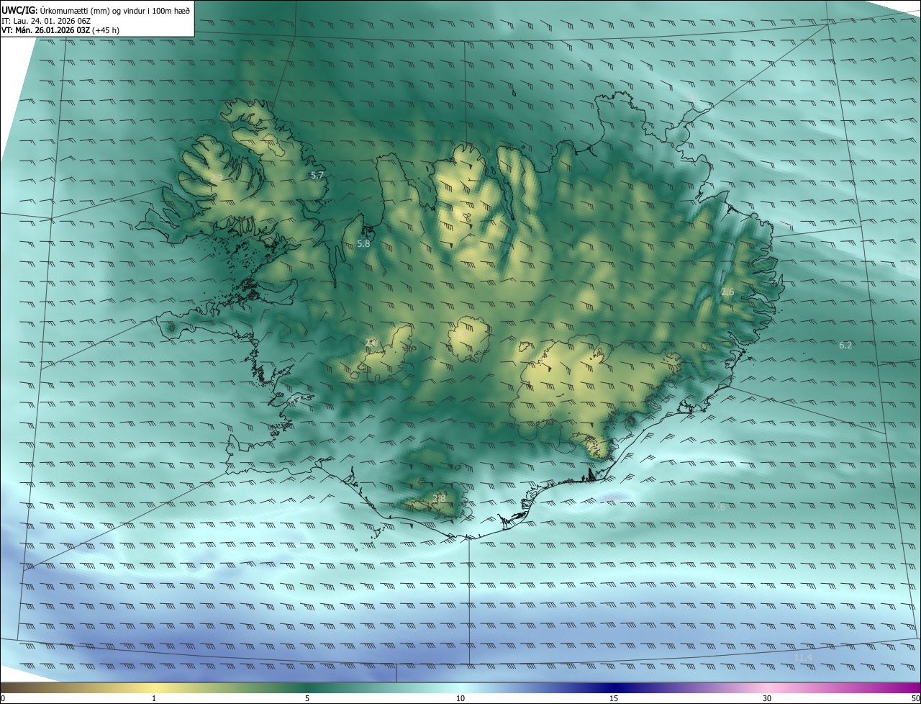Pick the purple segment between 15 and 30
Viewport: 921px width, 704px height.
(x=691, y=687)
